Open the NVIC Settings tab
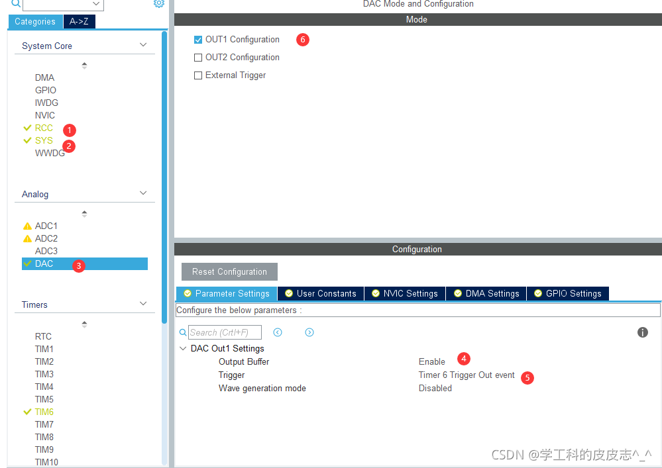 405,293
